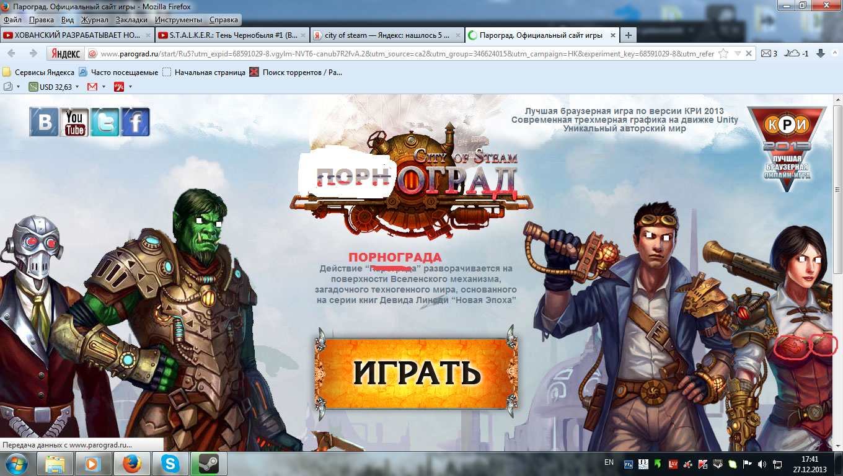Open Steam from the taskbar
This screenshot has height=476, width=843.
coord(209,464)
